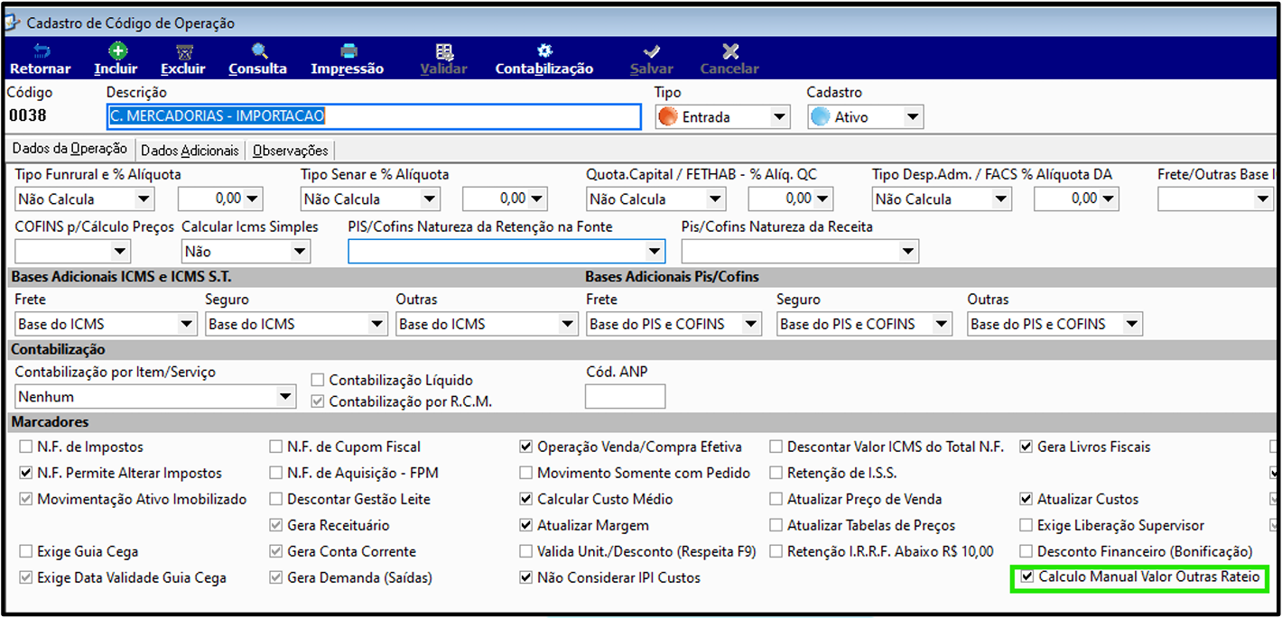Enable Exige Guia Cega checkbox

(x=25, y=551)
